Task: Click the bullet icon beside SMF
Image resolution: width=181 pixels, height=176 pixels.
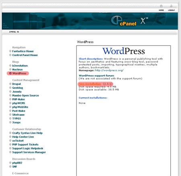Action: click(10, 167)
